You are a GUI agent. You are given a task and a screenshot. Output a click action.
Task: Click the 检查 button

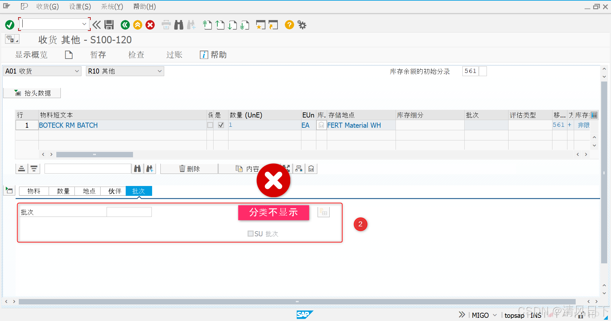[136, 55]
